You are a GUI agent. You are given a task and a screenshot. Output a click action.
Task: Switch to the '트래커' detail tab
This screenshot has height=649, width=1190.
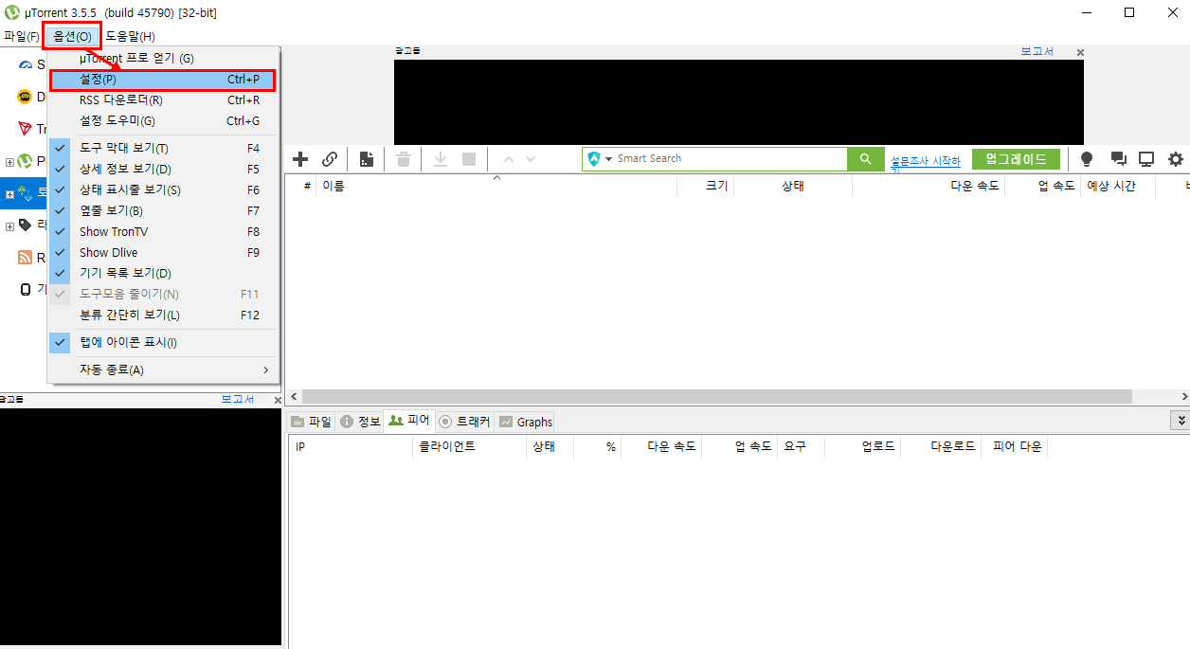[464, 422]
